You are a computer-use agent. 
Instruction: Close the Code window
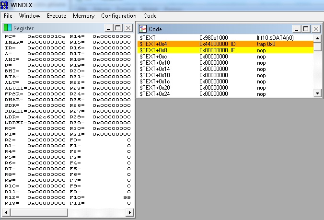pos(316,29)
